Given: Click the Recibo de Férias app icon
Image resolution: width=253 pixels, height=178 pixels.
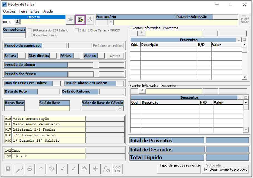Looking at the screenshot, I should [4, 4].
